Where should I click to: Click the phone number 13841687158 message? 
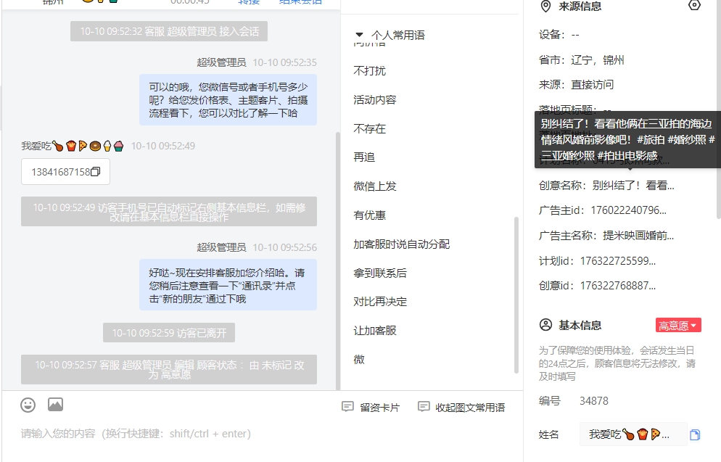click(x=65, y=171)
